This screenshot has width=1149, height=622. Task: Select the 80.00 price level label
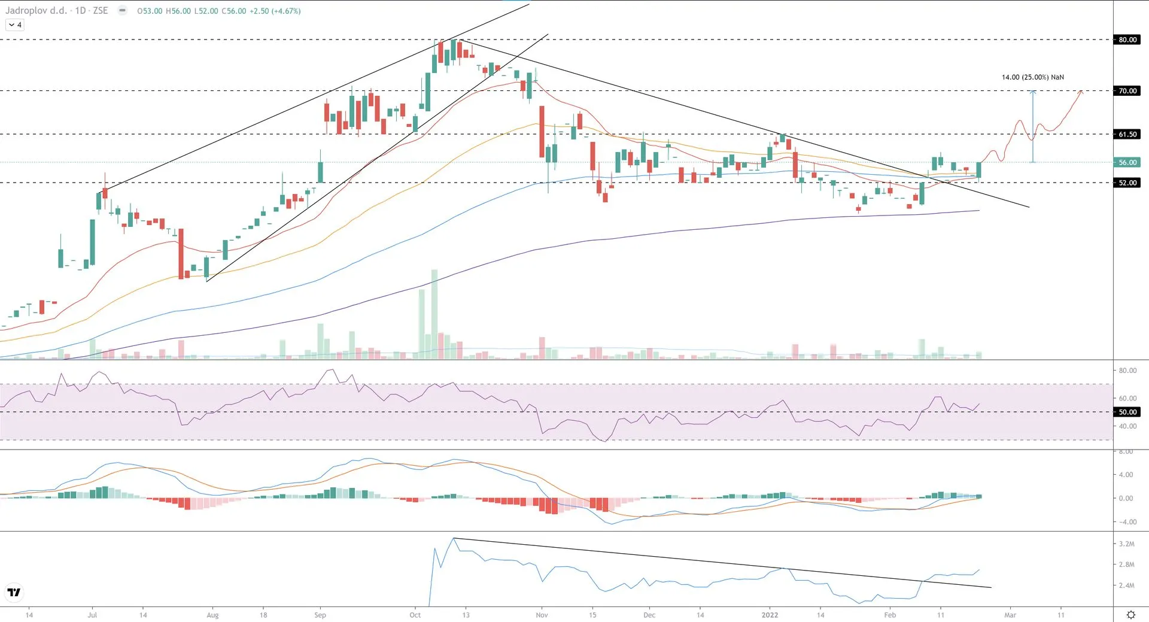click(x=1127, y=40)
